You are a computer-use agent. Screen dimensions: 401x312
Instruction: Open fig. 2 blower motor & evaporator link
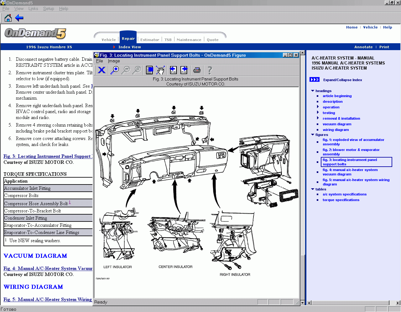pyautogui.click(x=351, y=152)
